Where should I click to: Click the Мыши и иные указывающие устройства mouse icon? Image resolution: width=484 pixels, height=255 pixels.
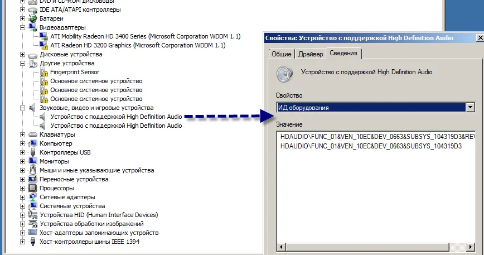(33, 170)
